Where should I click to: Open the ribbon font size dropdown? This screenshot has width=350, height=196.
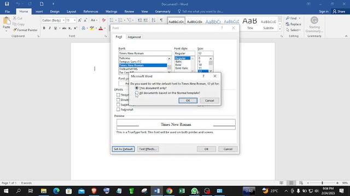click(x=74, y=20)
